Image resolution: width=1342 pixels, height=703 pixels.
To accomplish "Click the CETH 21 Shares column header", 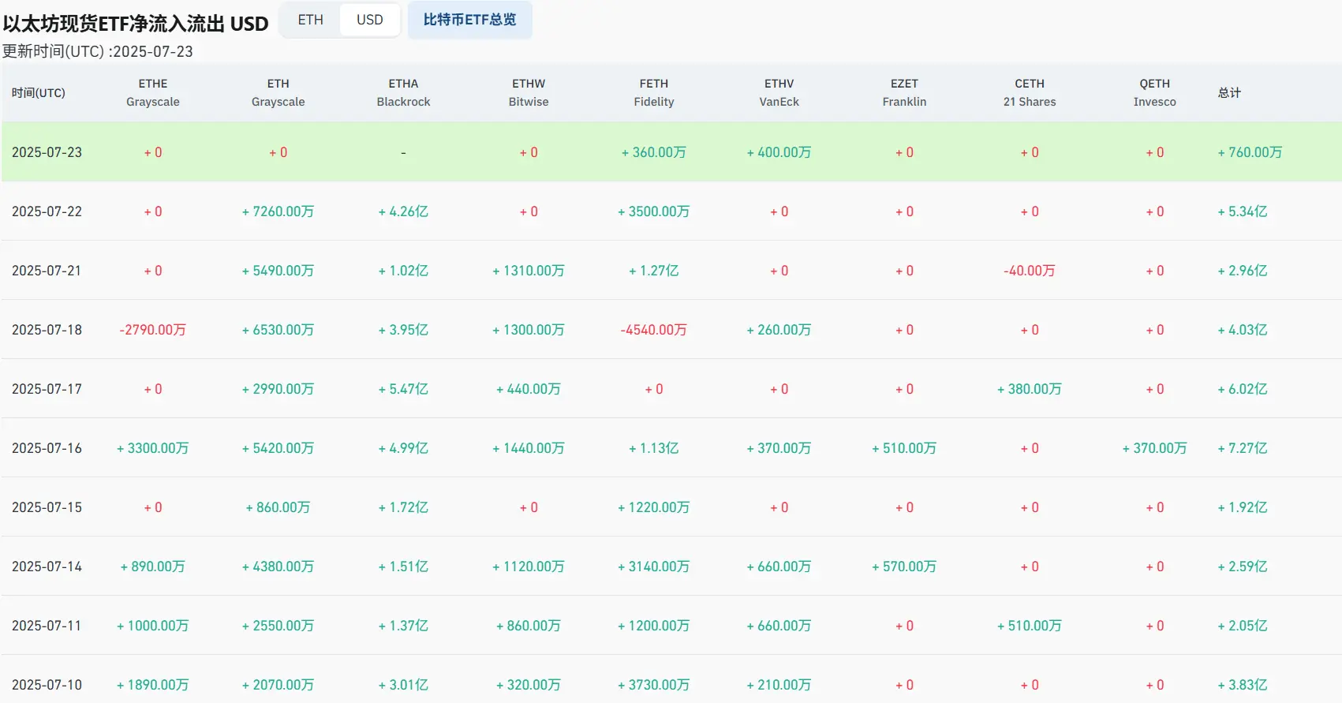I will 1030,92.
